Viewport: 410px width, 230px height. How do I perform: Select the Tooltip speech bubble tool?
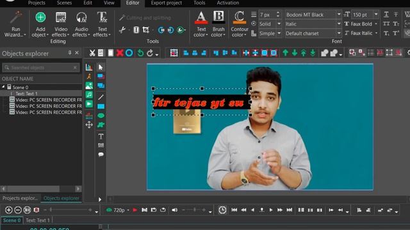tap(101, 155)
